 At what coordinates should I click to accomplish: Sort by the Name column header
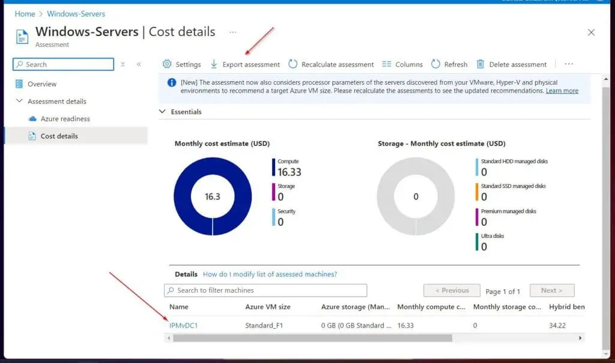click(179, 307)
